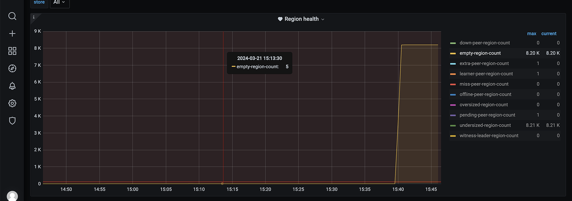Viewport: 572px width, 201px height.
Task: Toggle the down-peer-region-count legend series
Action: [485, 43]
